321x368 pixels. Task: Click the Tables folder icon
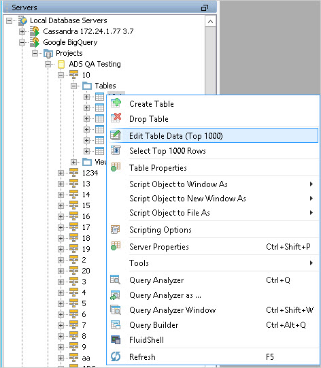pos(87,86)
